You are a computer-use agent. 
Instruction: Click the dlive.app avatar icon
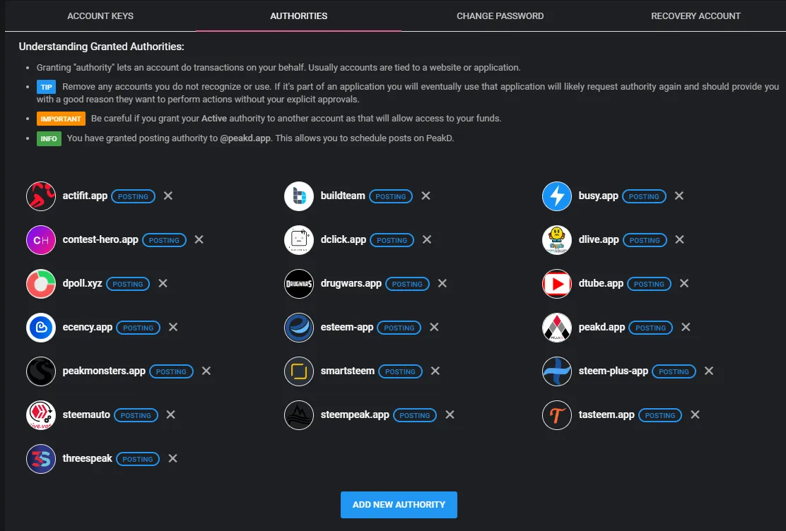[x=557, y=240]
